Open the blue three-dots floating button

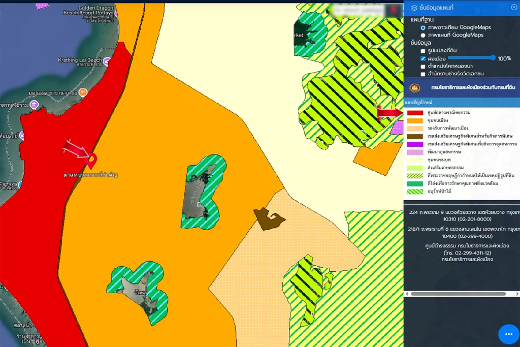509,334
